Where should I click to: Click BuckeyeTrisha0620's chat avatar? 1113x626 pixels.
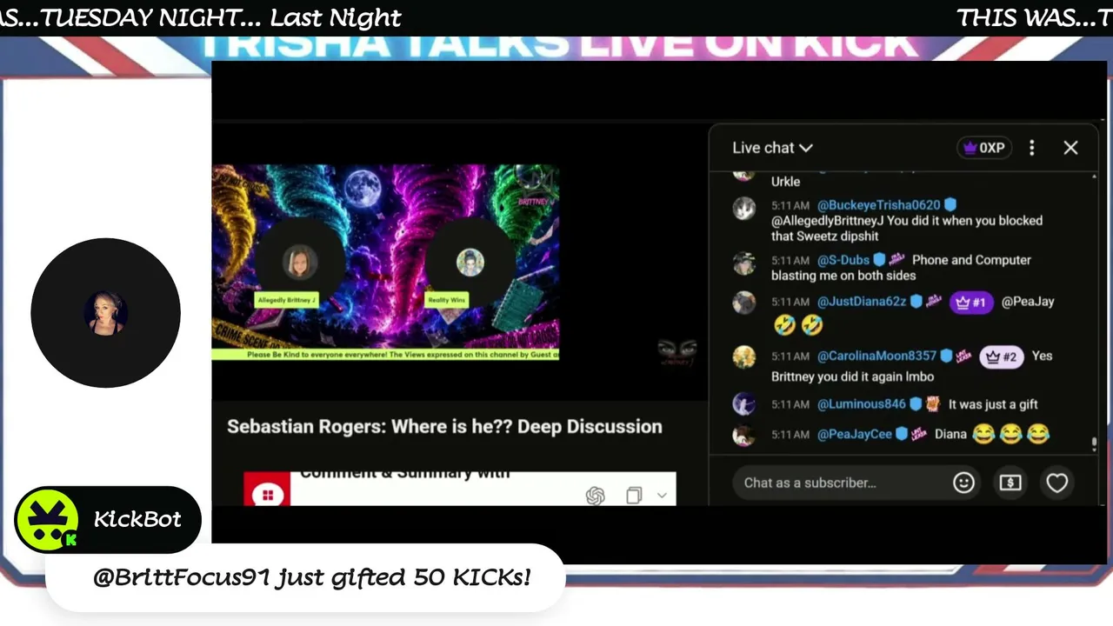(x=743, y=209)
